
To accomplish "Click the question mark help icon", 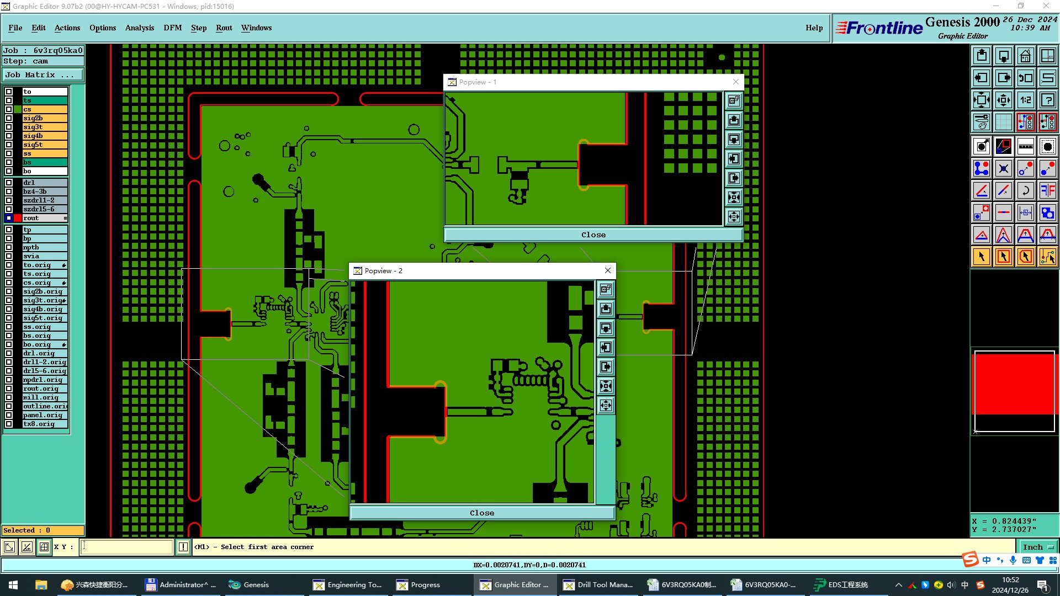I will pos(1047,100).
